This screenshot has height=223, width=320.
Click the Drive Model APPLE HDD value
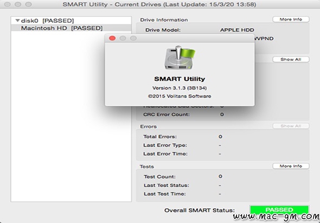point(237,30)
